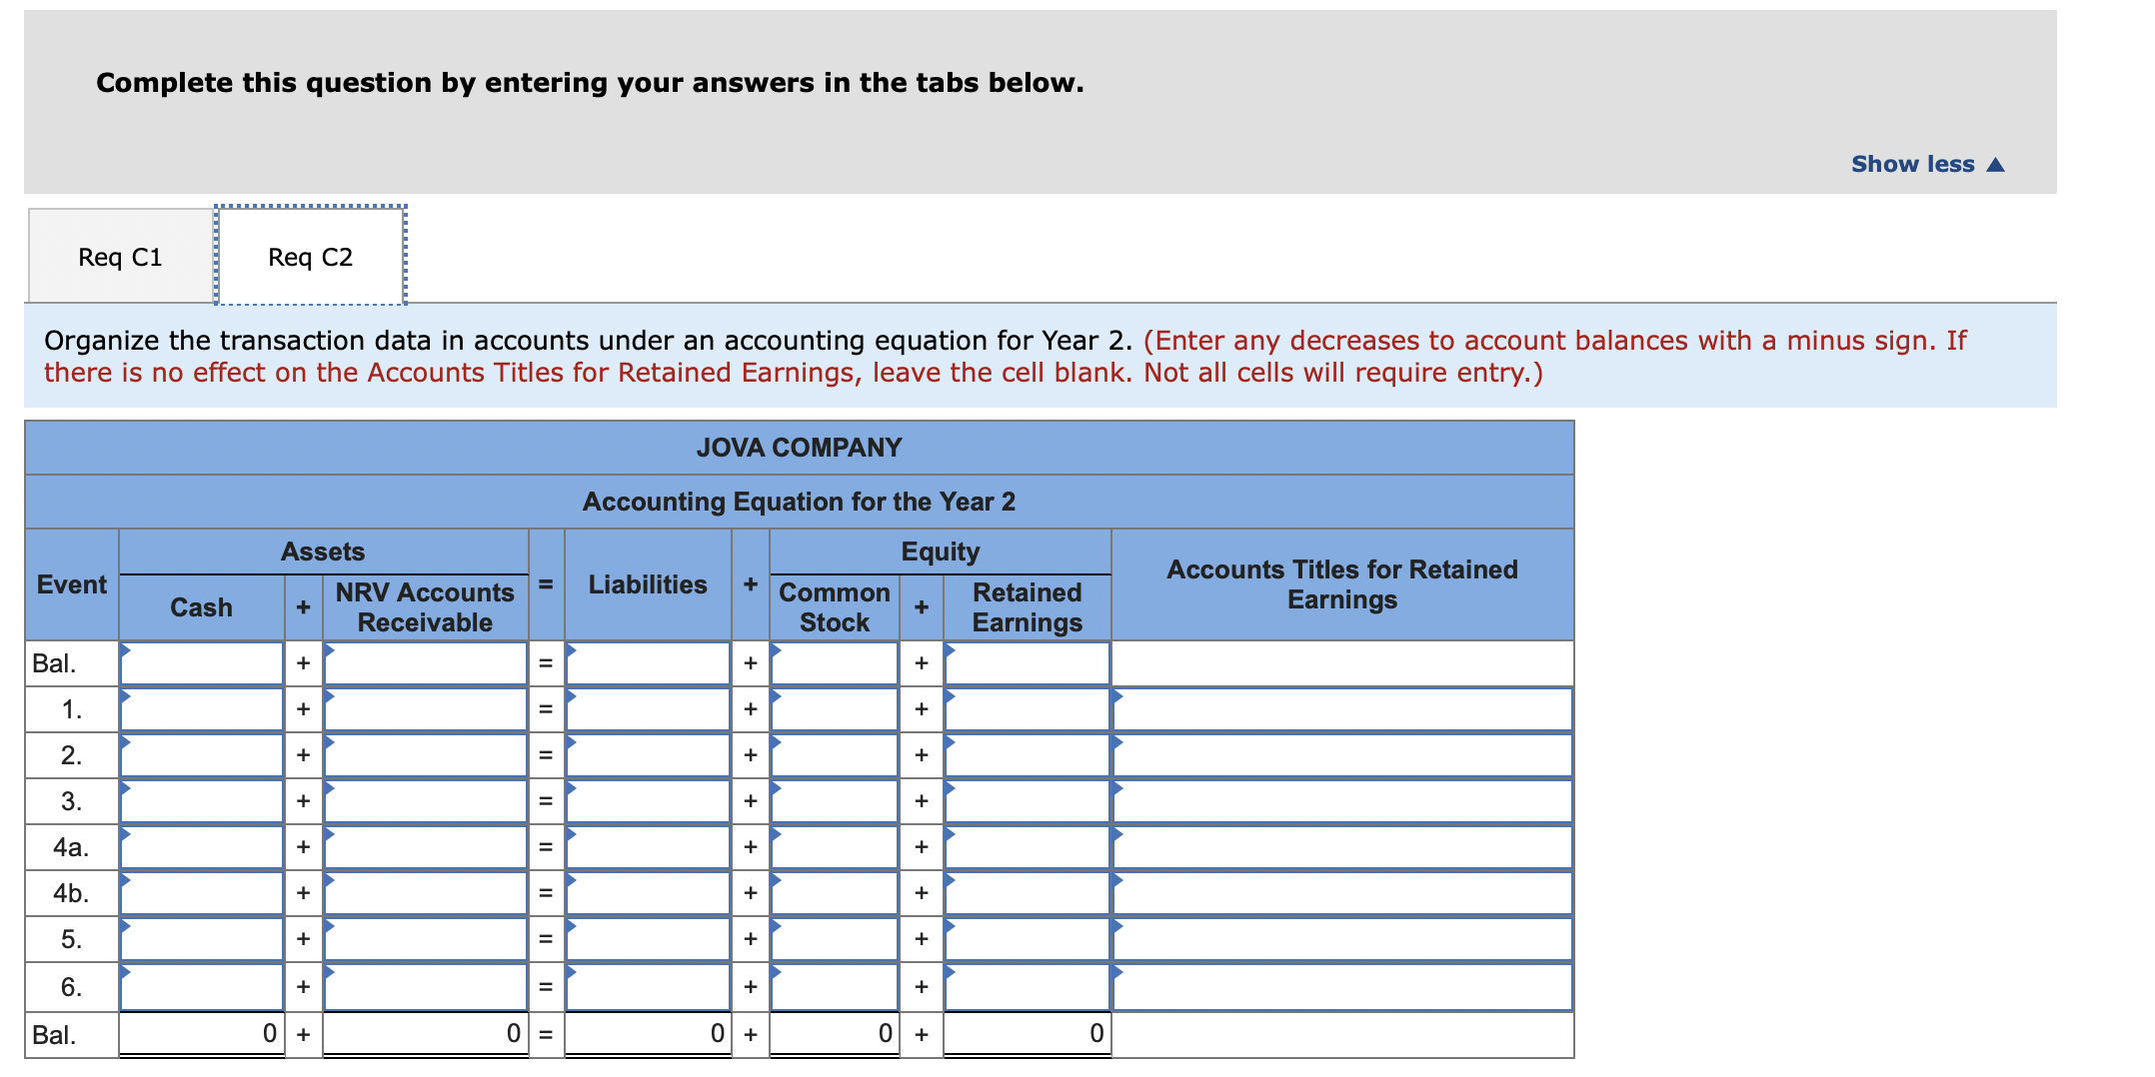The width and height of the screenshot is (2155, 1077).
Task: Collapse instructions with Show less link
Action: point(1927,164)
